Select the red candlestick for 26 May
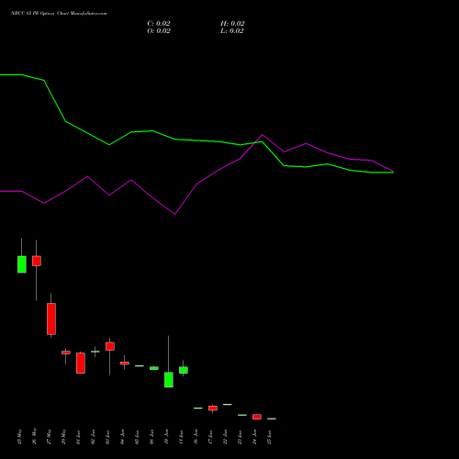The height and width of the screenshot is (459, 459). (37, 261)
